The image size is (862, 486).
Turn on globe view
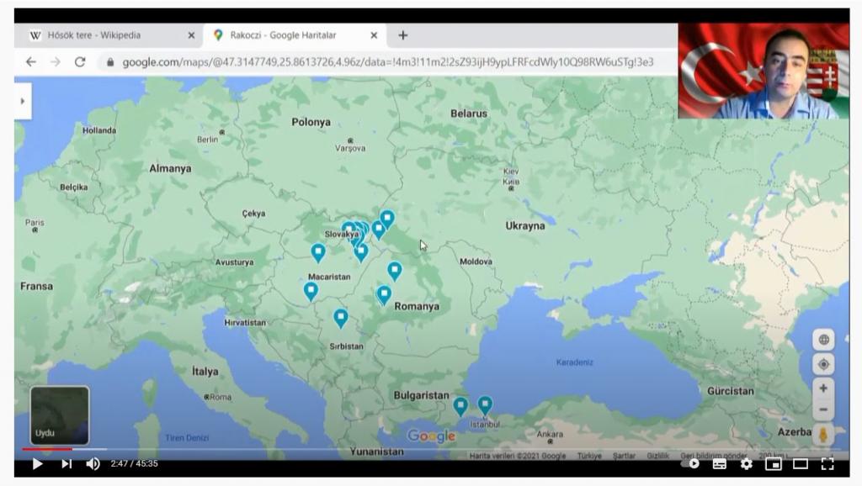pyautogui.click(x=823, y=340)
